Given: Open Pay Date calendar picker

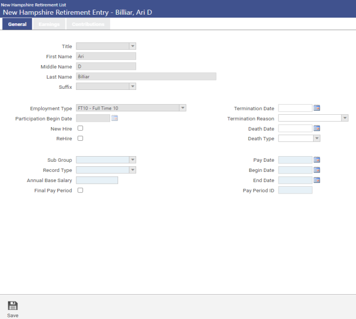Looking at the screenshot, I should (x=316, y=160).
